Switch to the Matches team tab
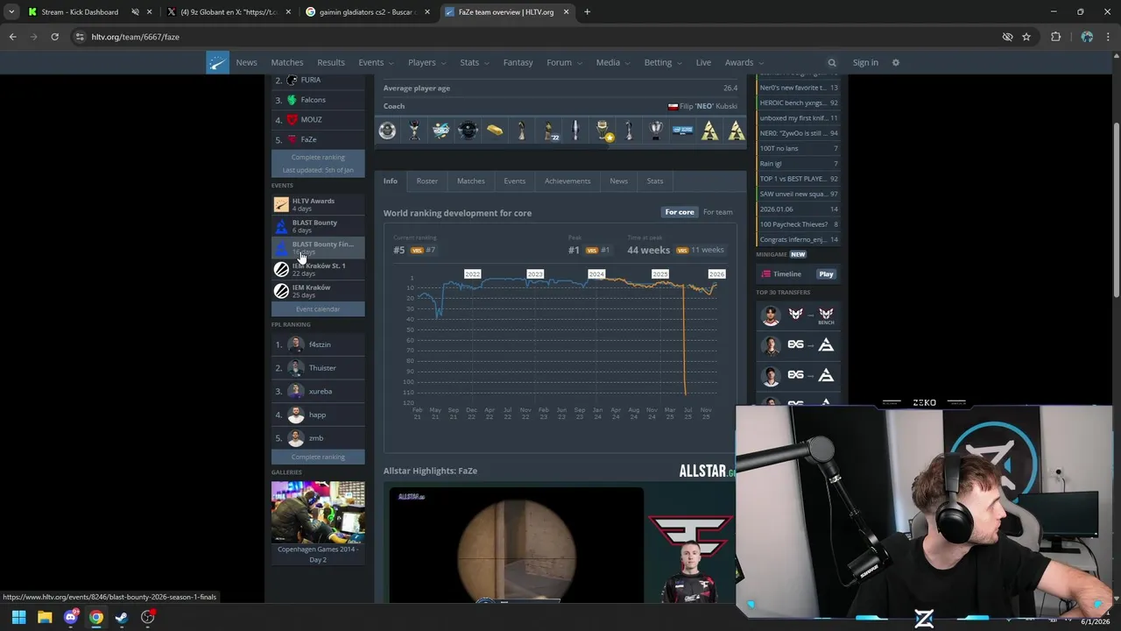 point(471,181)
